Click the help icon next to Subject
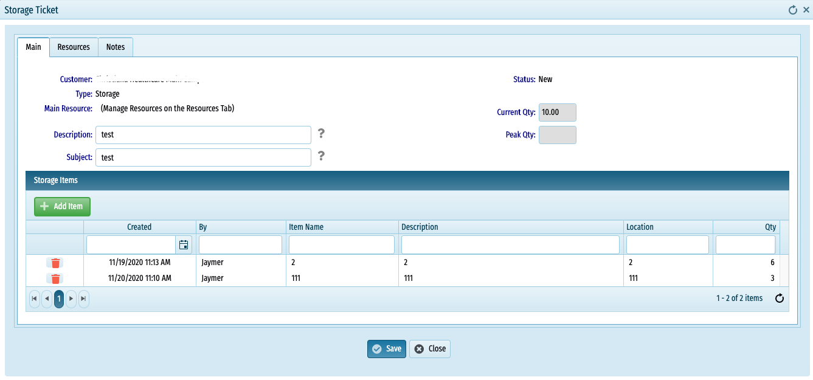This screenshot has height=380, width=813. [x=322, y=156]
